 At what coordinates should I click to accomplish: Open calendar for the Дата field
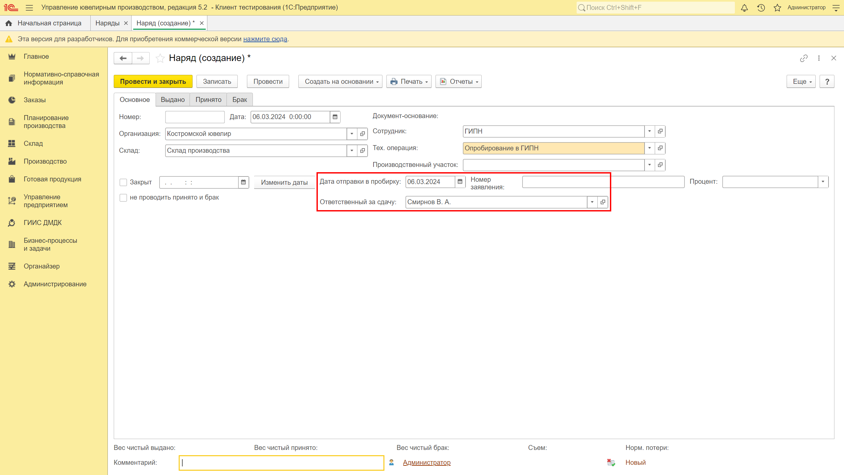(x=335, y=117)
